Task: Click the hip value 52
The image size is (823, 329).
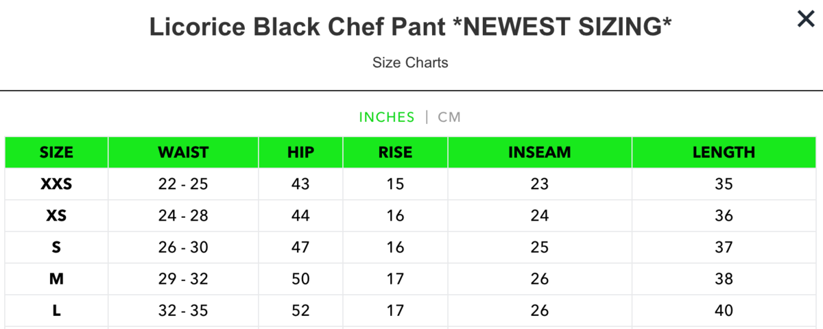Action: point(300,310)
